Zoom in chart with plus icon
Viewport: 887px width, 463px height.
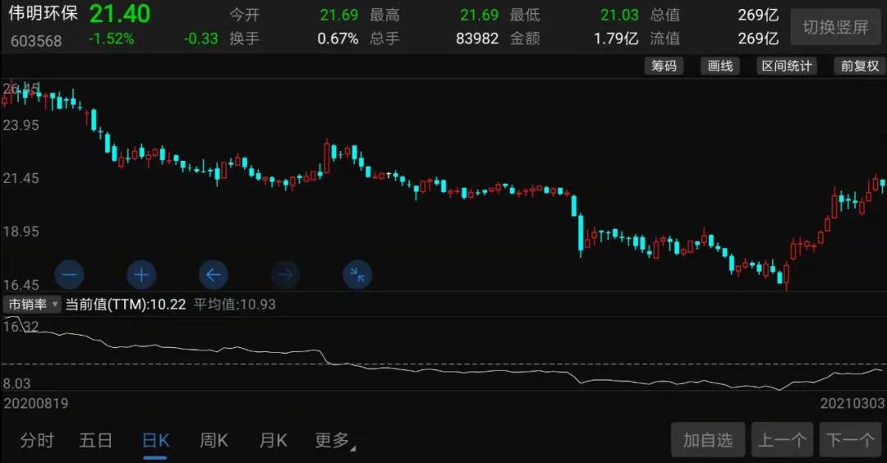(x=141, y=274)
